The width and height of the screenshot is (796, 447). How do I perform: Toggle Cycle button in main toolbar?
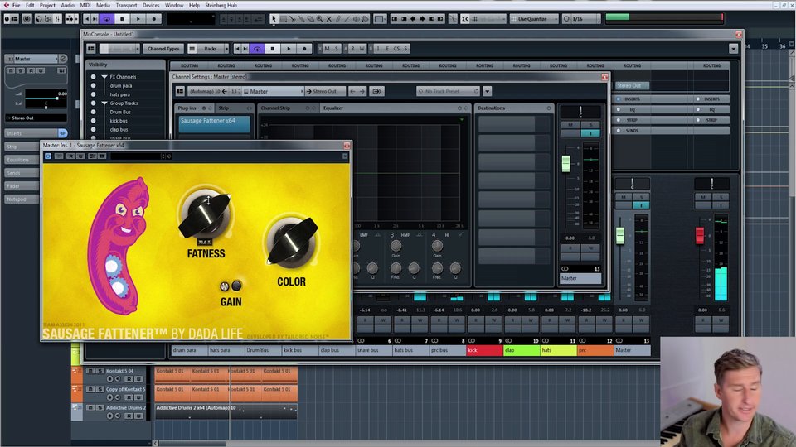[x=106, y=19]
